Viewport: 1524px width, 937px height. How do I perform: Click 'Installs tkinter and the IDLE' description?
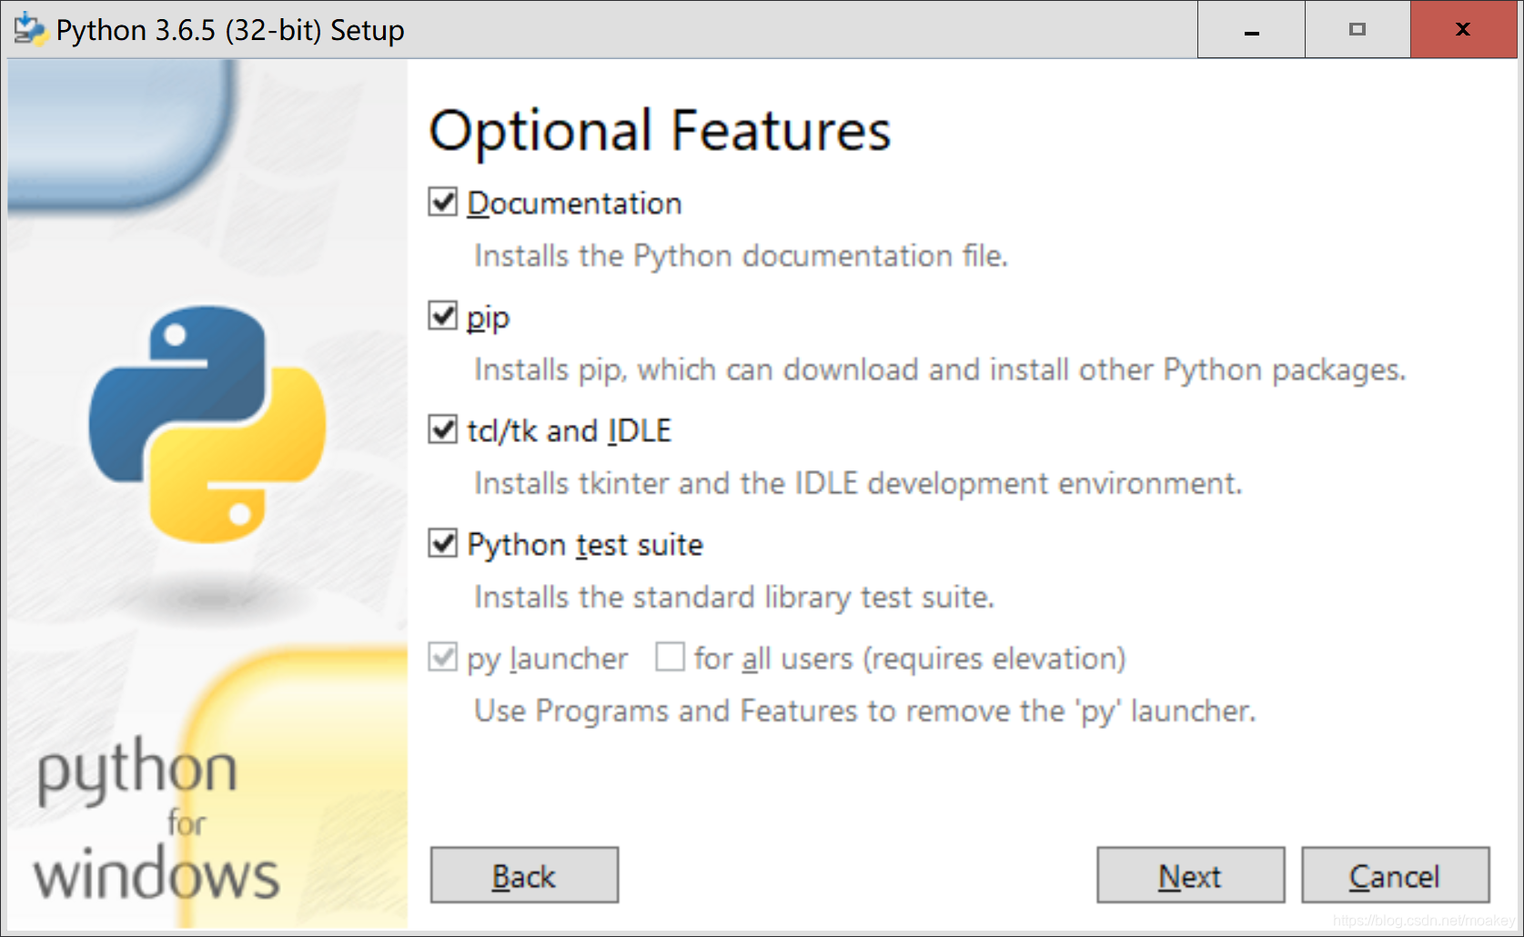(x=858, y=484)
